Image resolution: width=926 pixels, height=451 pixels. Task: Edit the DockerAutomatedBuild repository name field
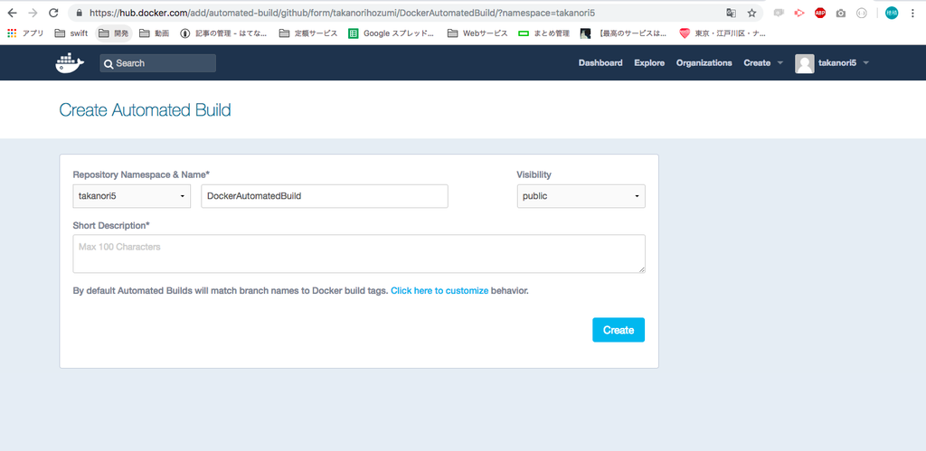[x=325, y=196]
